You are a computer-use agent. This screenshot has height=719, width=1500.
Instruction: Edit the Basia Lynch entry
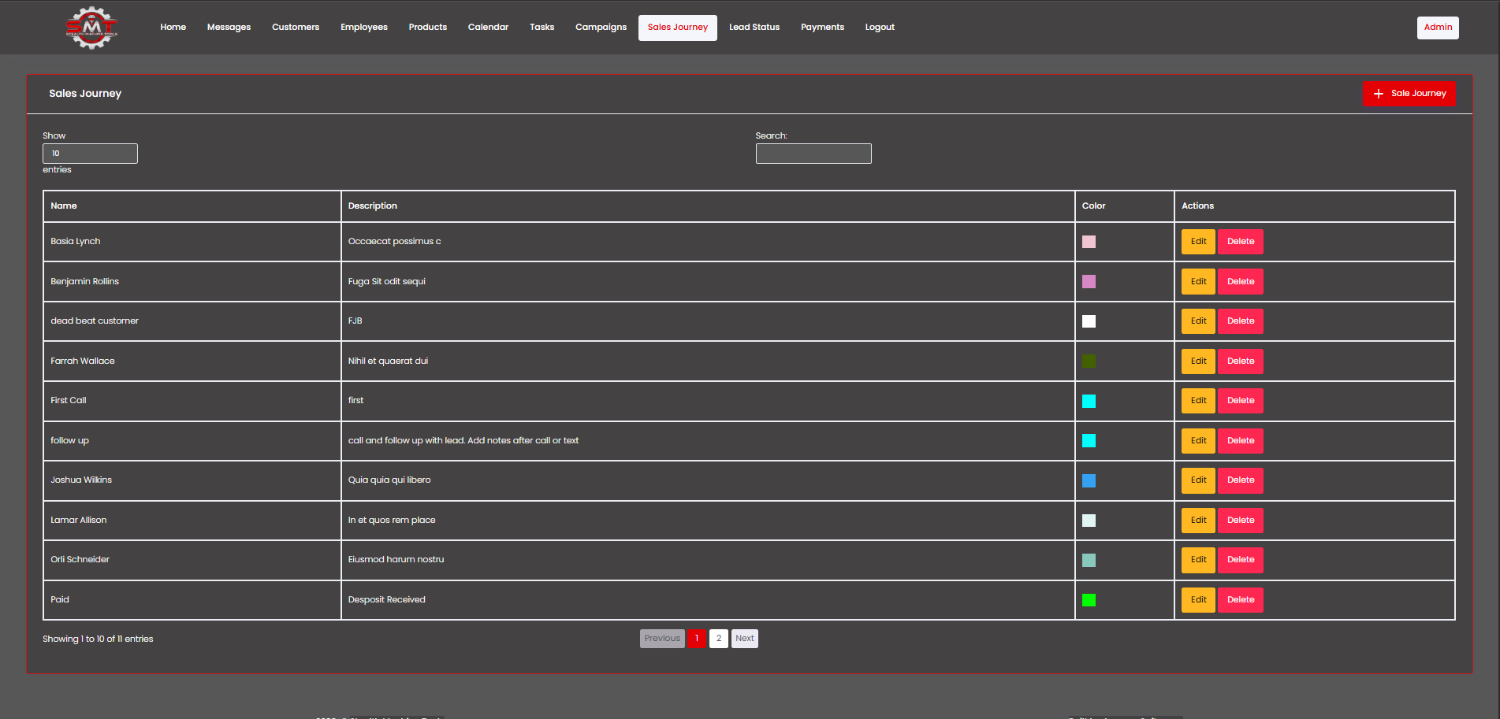(x=1198, y=242)
